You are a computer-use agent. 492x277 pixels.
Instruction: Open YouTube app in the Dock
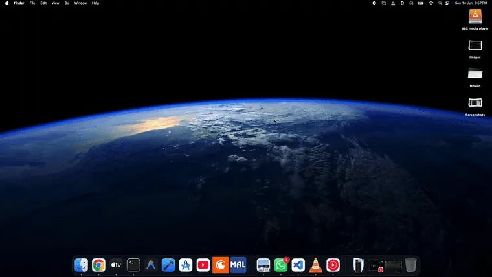[203, 265]
